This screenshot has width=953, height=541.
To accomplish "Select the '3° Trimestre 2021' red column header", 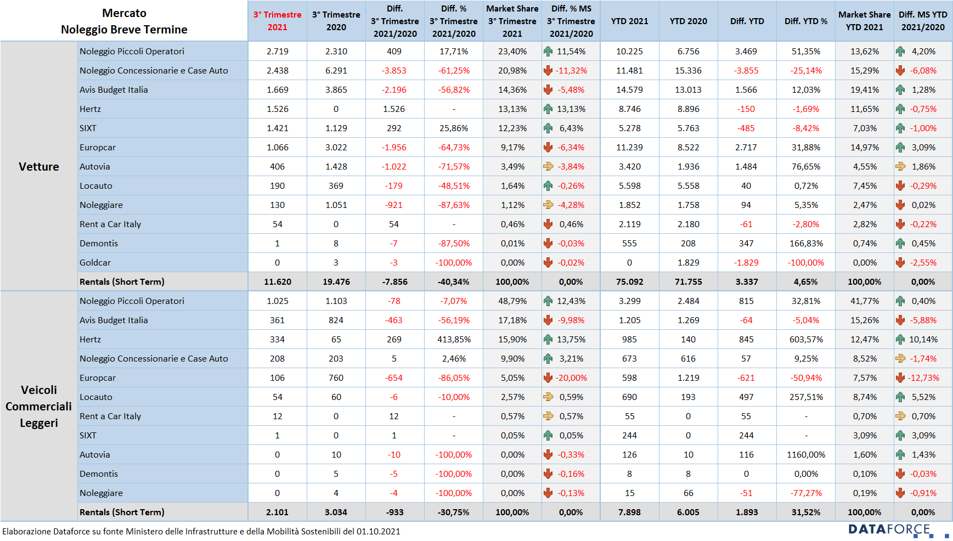I will pyautogui.click(x=277, y=21).
